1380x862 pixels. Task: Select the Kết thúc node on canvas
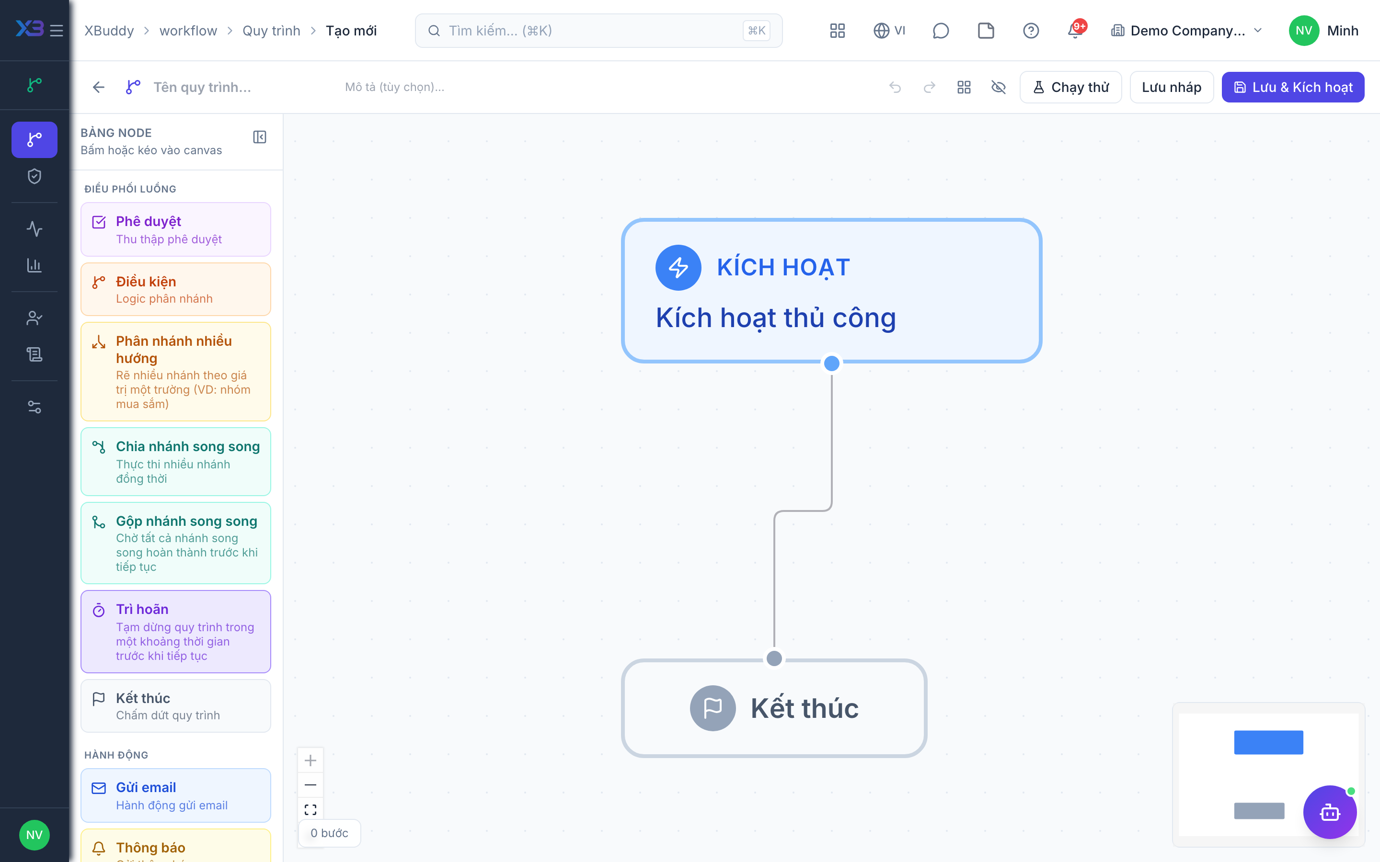(x=774, y=708)
